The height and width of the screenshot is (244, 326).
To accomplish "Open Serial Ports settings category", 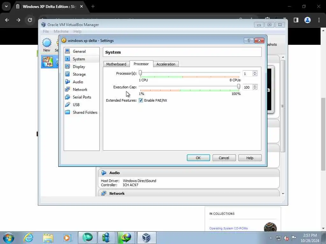I will coord(81,97).
